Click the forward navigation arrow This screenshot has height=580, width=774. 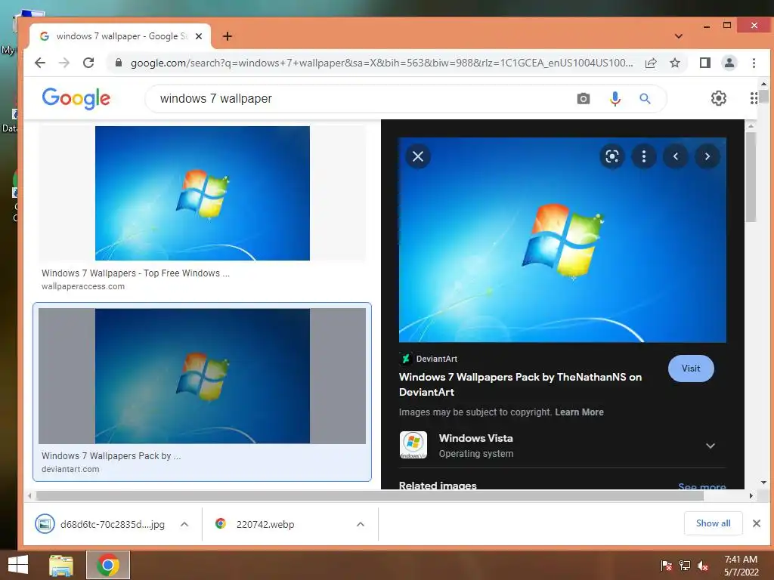tap(64, 63)
